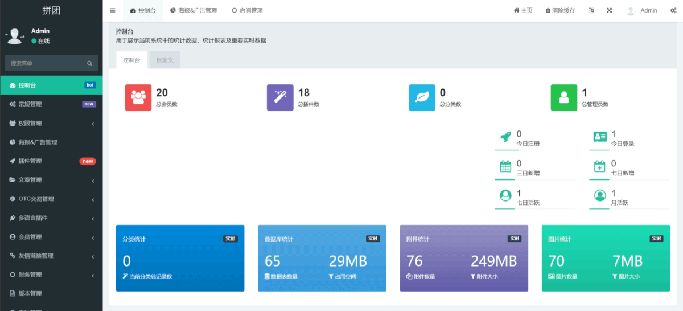Select the 自定义 panel tab
The height and width of the screenshot is (311, 683).
pyautogui.click(x=164, y=60)
